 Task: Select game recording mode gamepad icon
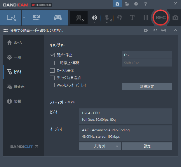[x=58, y=18]
